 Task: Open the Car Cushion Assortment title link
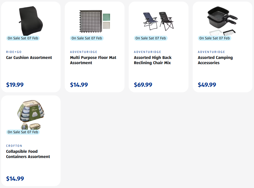tap(29, 58)
